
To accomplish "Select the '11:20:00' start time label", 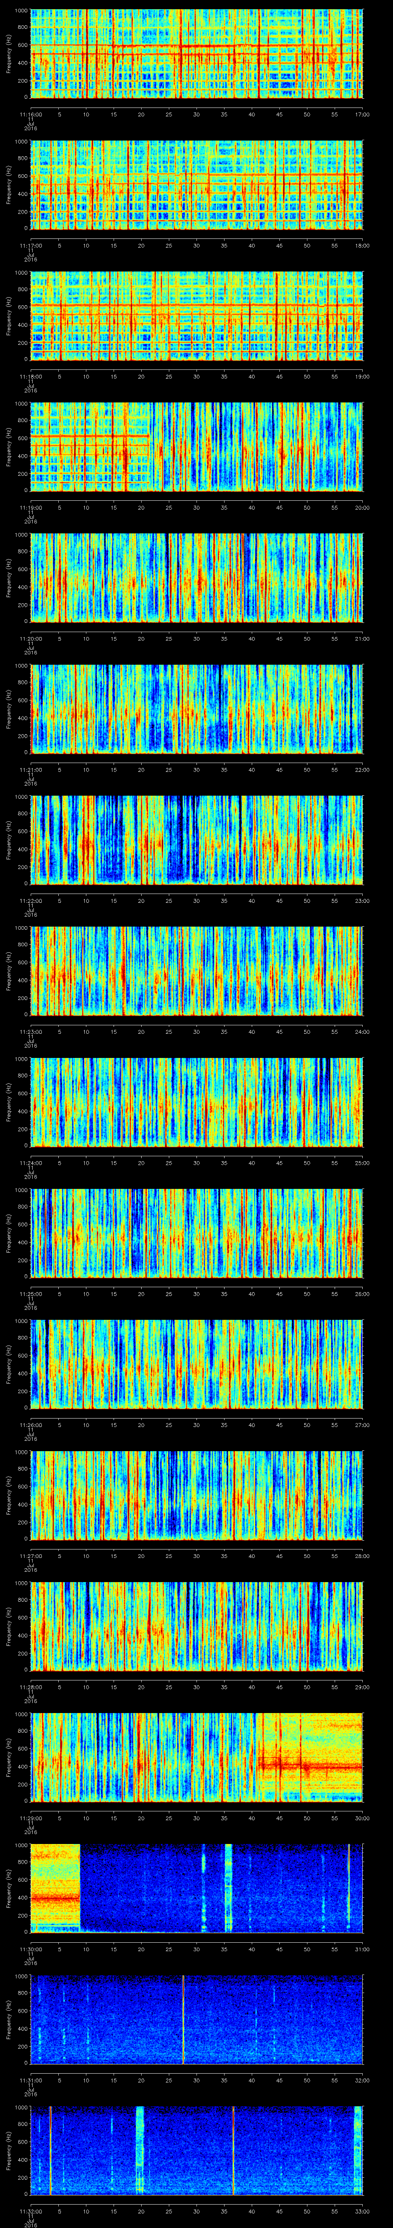I will point(31,638).
